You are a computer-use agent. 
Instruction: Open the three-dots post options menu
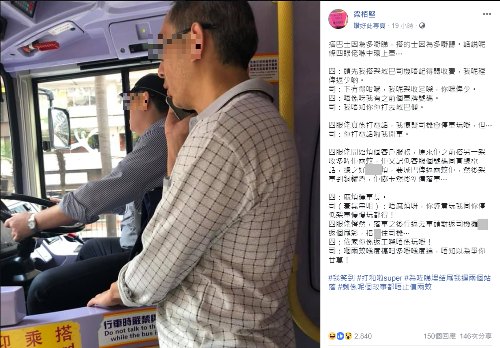[487, 14]
